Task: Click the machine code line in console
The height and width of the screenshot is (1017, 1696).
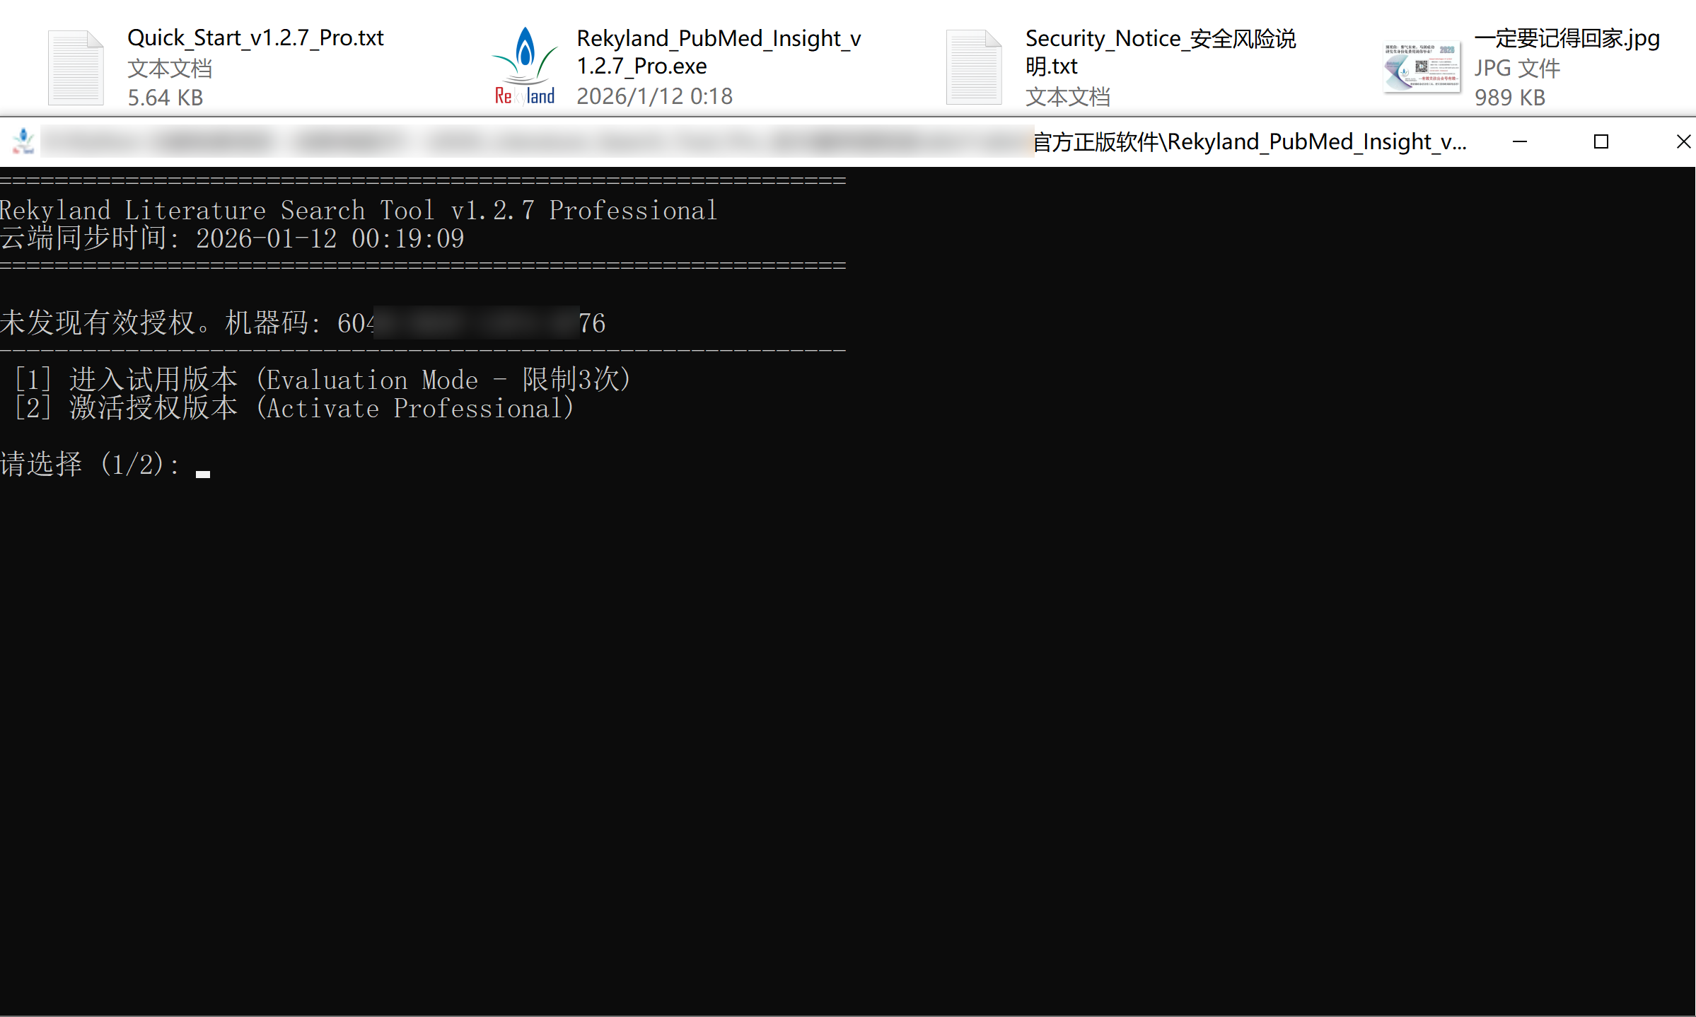Action: 303,323
